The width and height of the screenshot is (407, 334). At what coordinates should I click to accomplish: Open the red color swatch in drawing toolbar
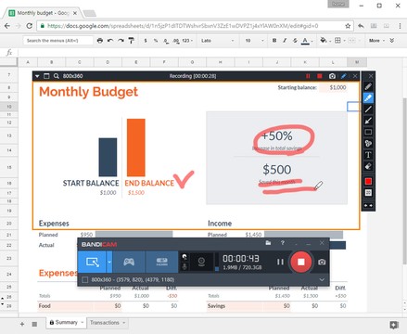pyautogui.click(x=368, y=181)
